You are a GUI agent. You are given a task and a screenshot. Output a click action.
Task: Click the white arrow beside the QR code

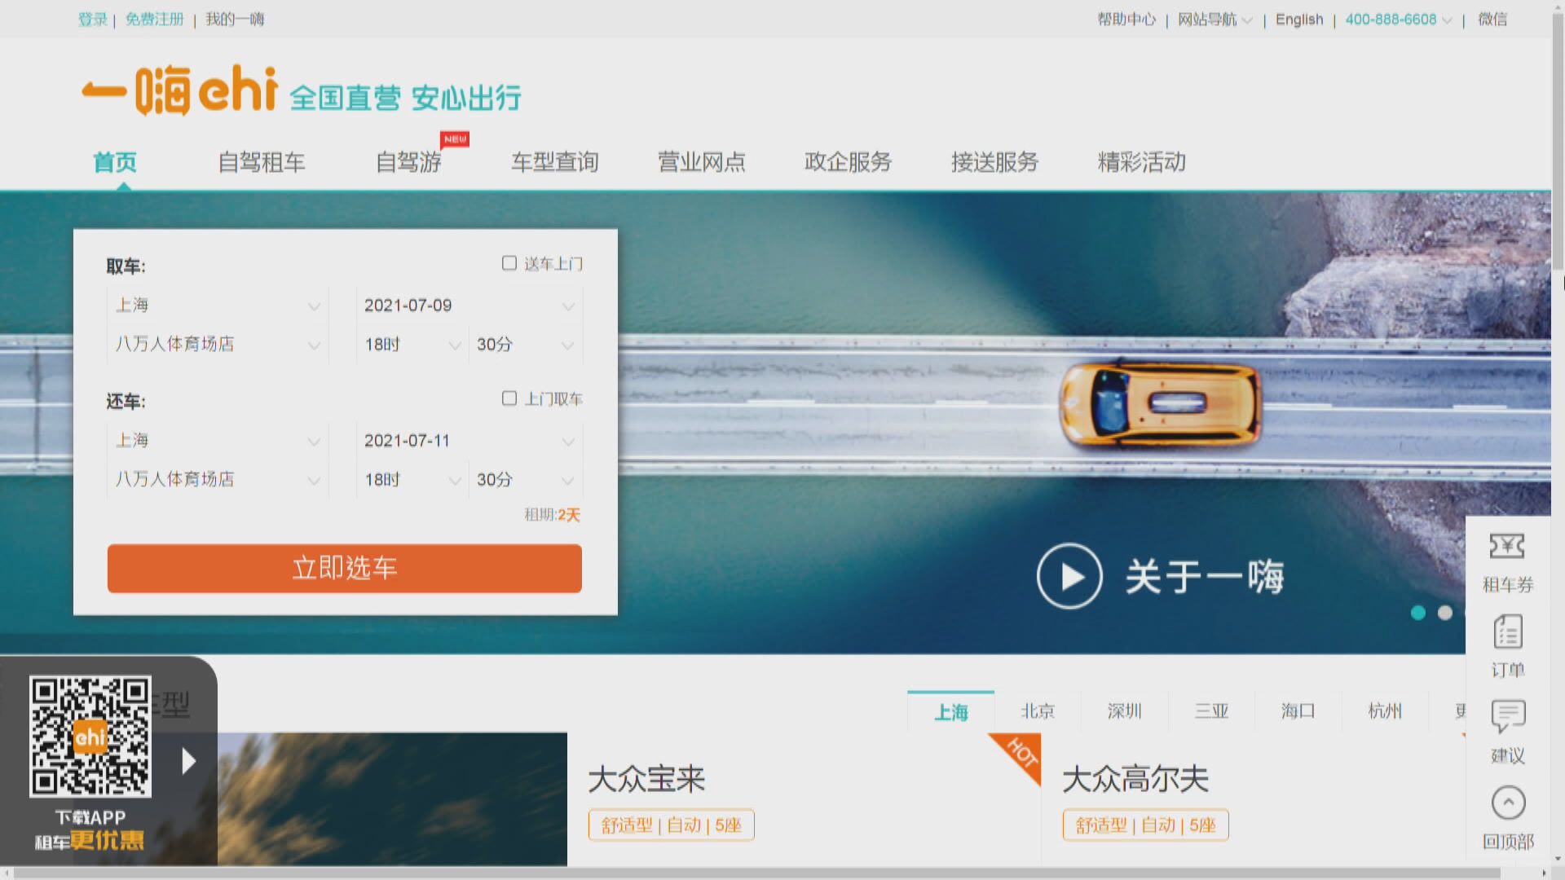(187, 762)
